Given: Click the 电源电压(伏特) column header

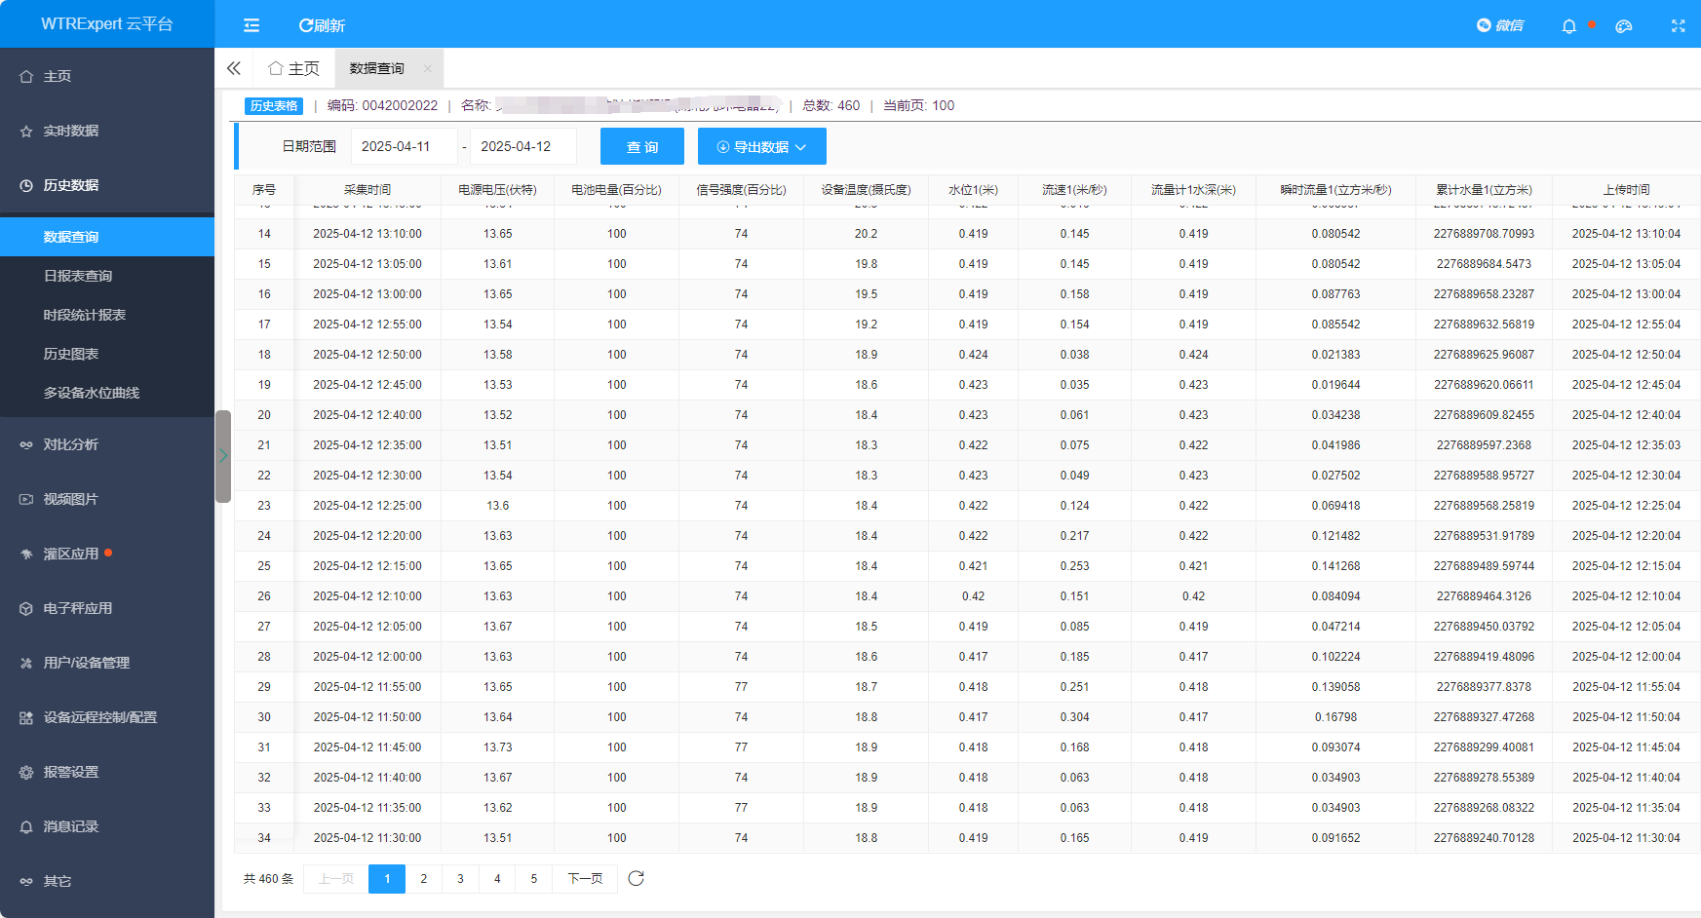Looking at the screenshot, I should click(497, 190).
